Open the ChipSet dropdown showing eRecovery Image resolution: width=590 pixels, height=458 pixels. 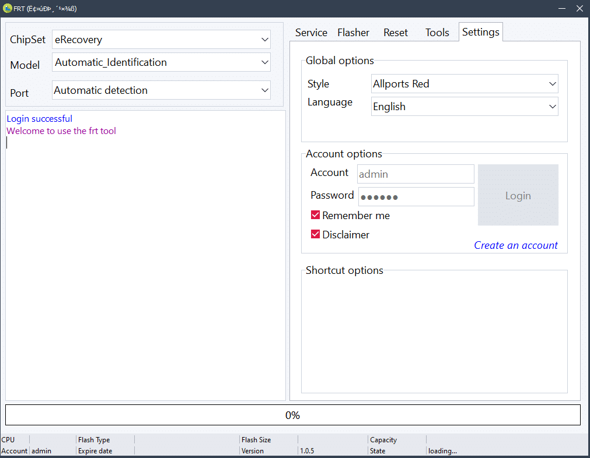[x=161, y=40]
